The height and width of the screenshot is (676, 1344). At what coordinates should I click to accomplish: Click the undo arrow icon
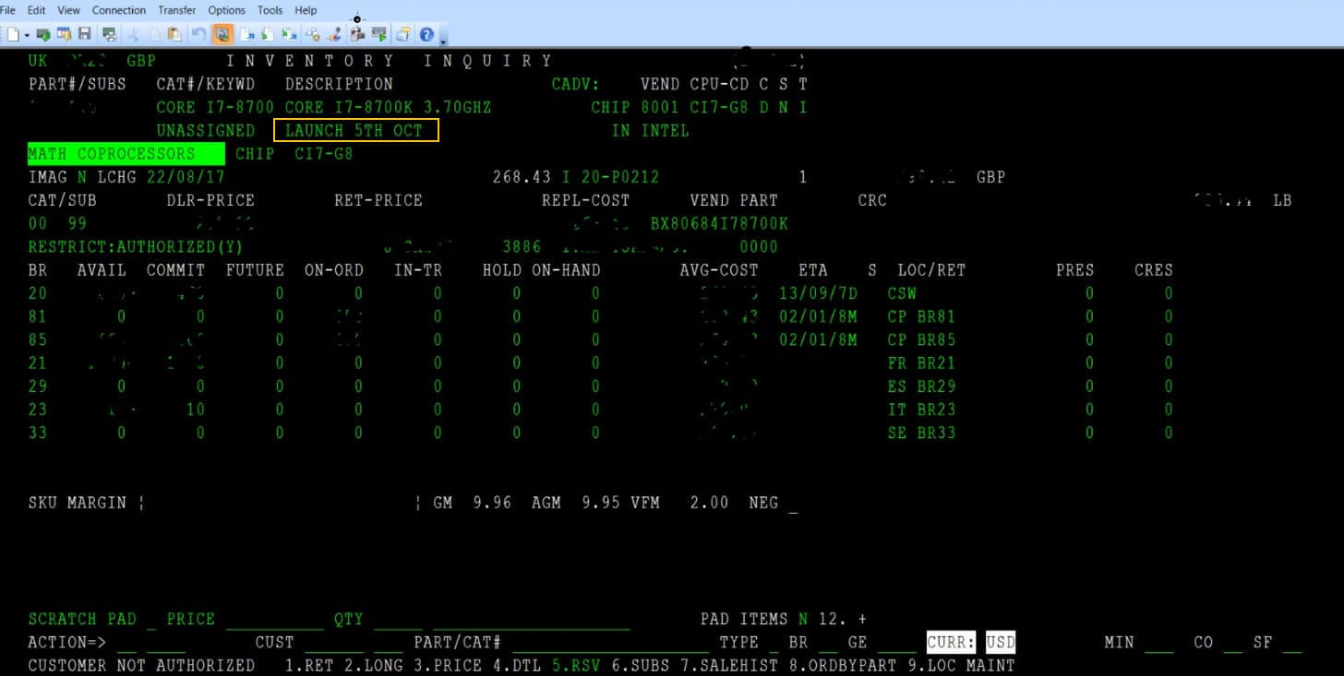198,34
